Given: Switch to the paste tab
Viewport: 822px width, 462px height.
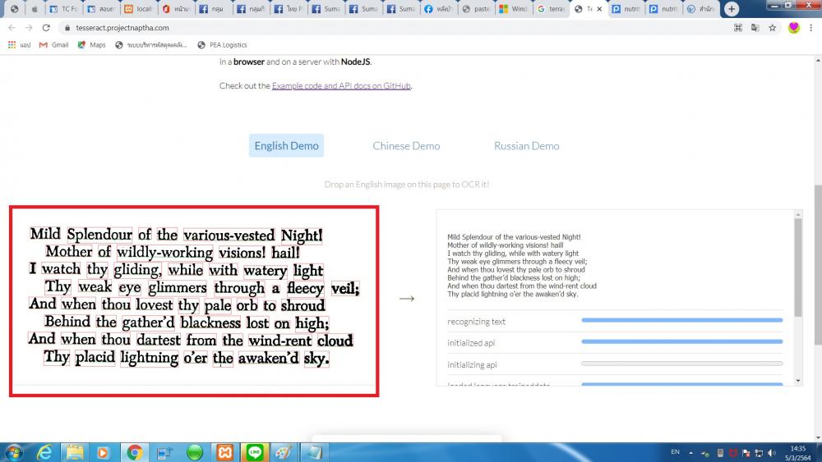Looking at the screenshot, I should [475, 9].
